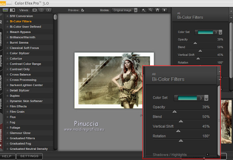
Task: Toggle the Preview checkbox
Action: pos(83,10)
